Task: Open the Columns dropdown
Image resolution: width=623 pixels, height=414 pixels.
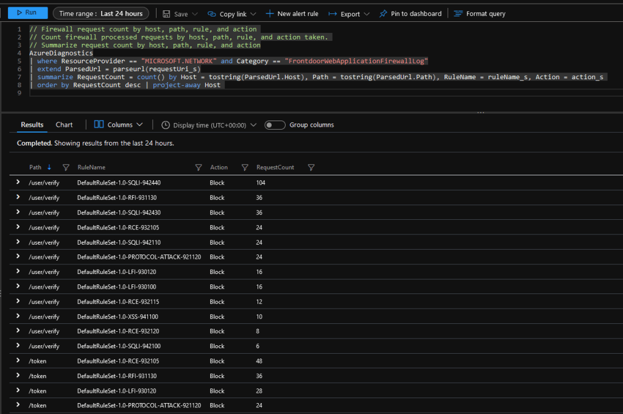Action: coord(119,125)
